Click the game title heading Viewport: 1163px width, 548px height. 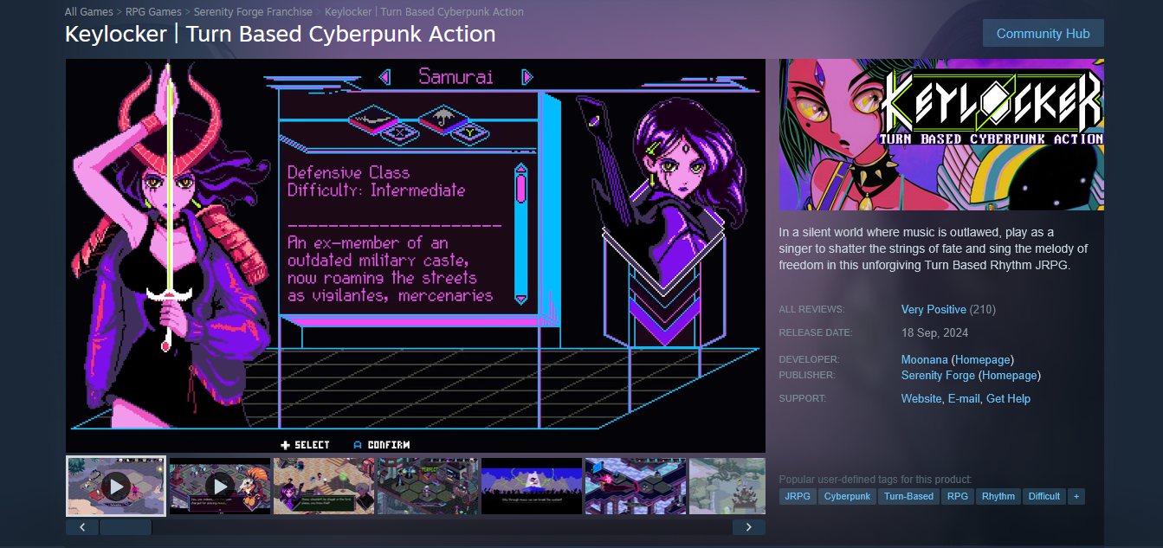[x=281, y=35]
